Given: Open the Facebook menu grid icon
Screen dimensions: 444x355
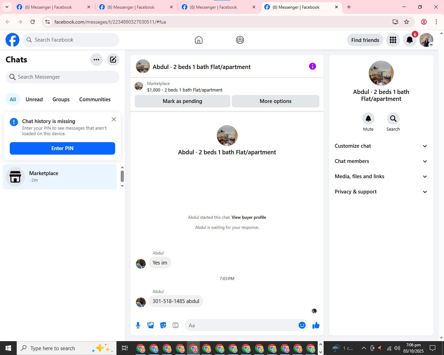Looking at the screenshot, I should click(393, 40).
